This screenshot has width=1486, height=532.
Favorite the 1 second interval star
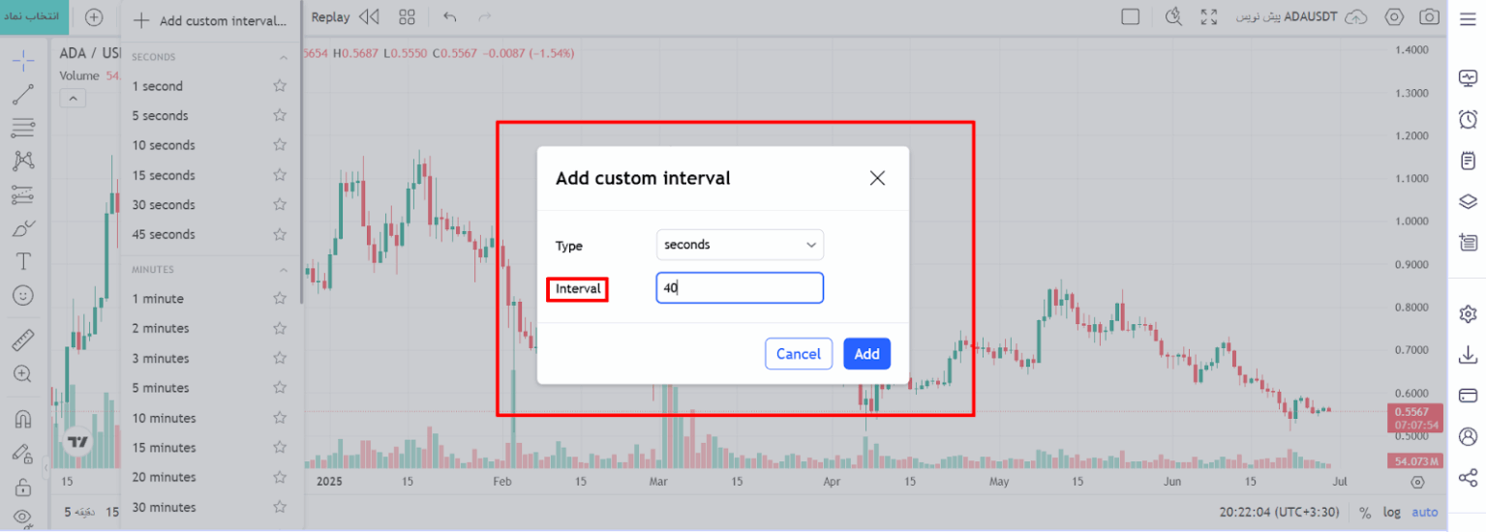click(x=280, y=86)
